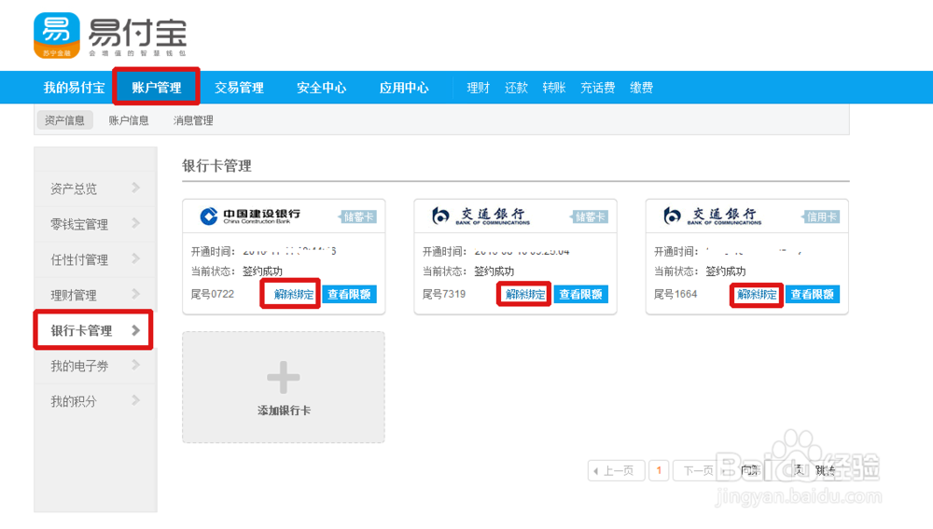
Task: Click the 理财 shortcut link
Action: (x=478, y=88)
